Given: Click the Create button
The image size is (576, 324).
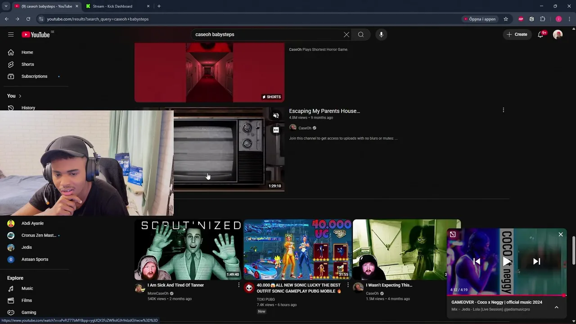Looking at the screenshot, I should coord(517,35).
